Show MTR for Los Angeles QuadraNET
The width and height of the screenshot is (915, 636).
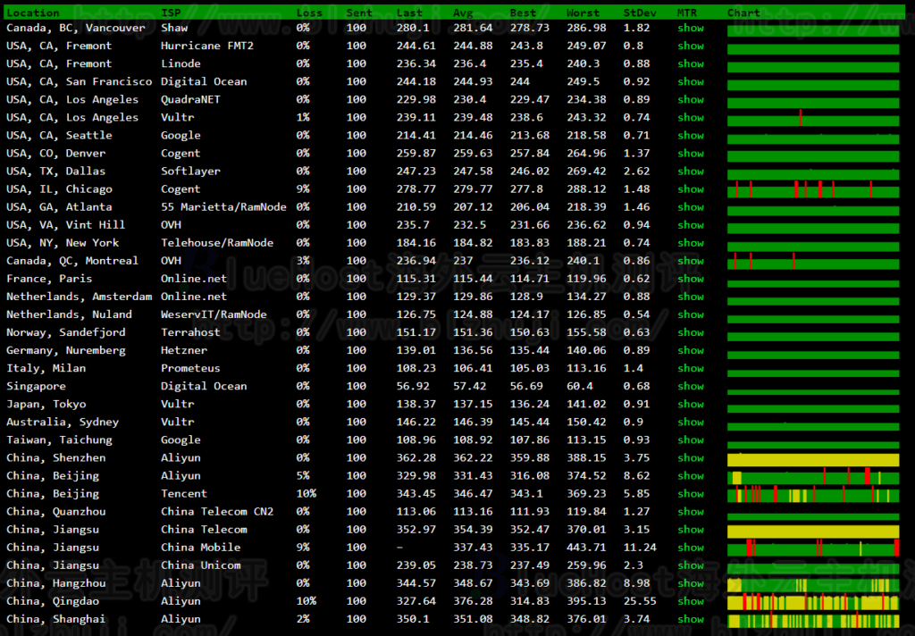691,100
